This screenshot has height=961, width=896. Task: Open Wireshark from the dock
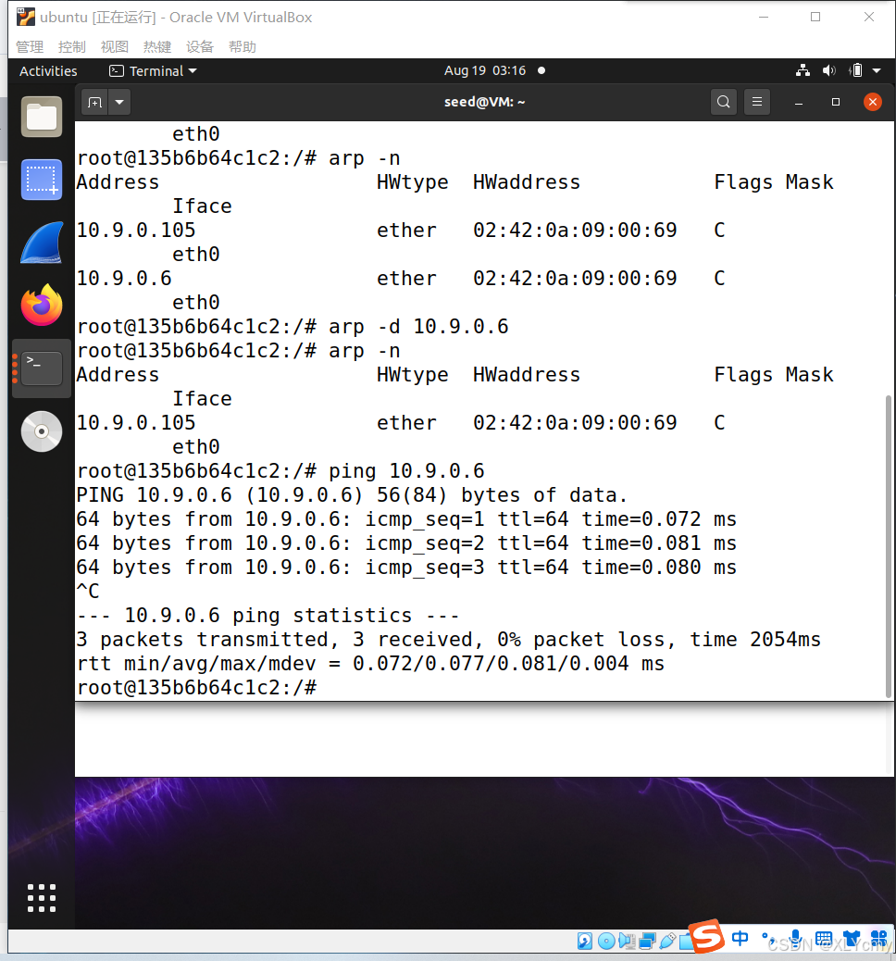tap(42, 243)
